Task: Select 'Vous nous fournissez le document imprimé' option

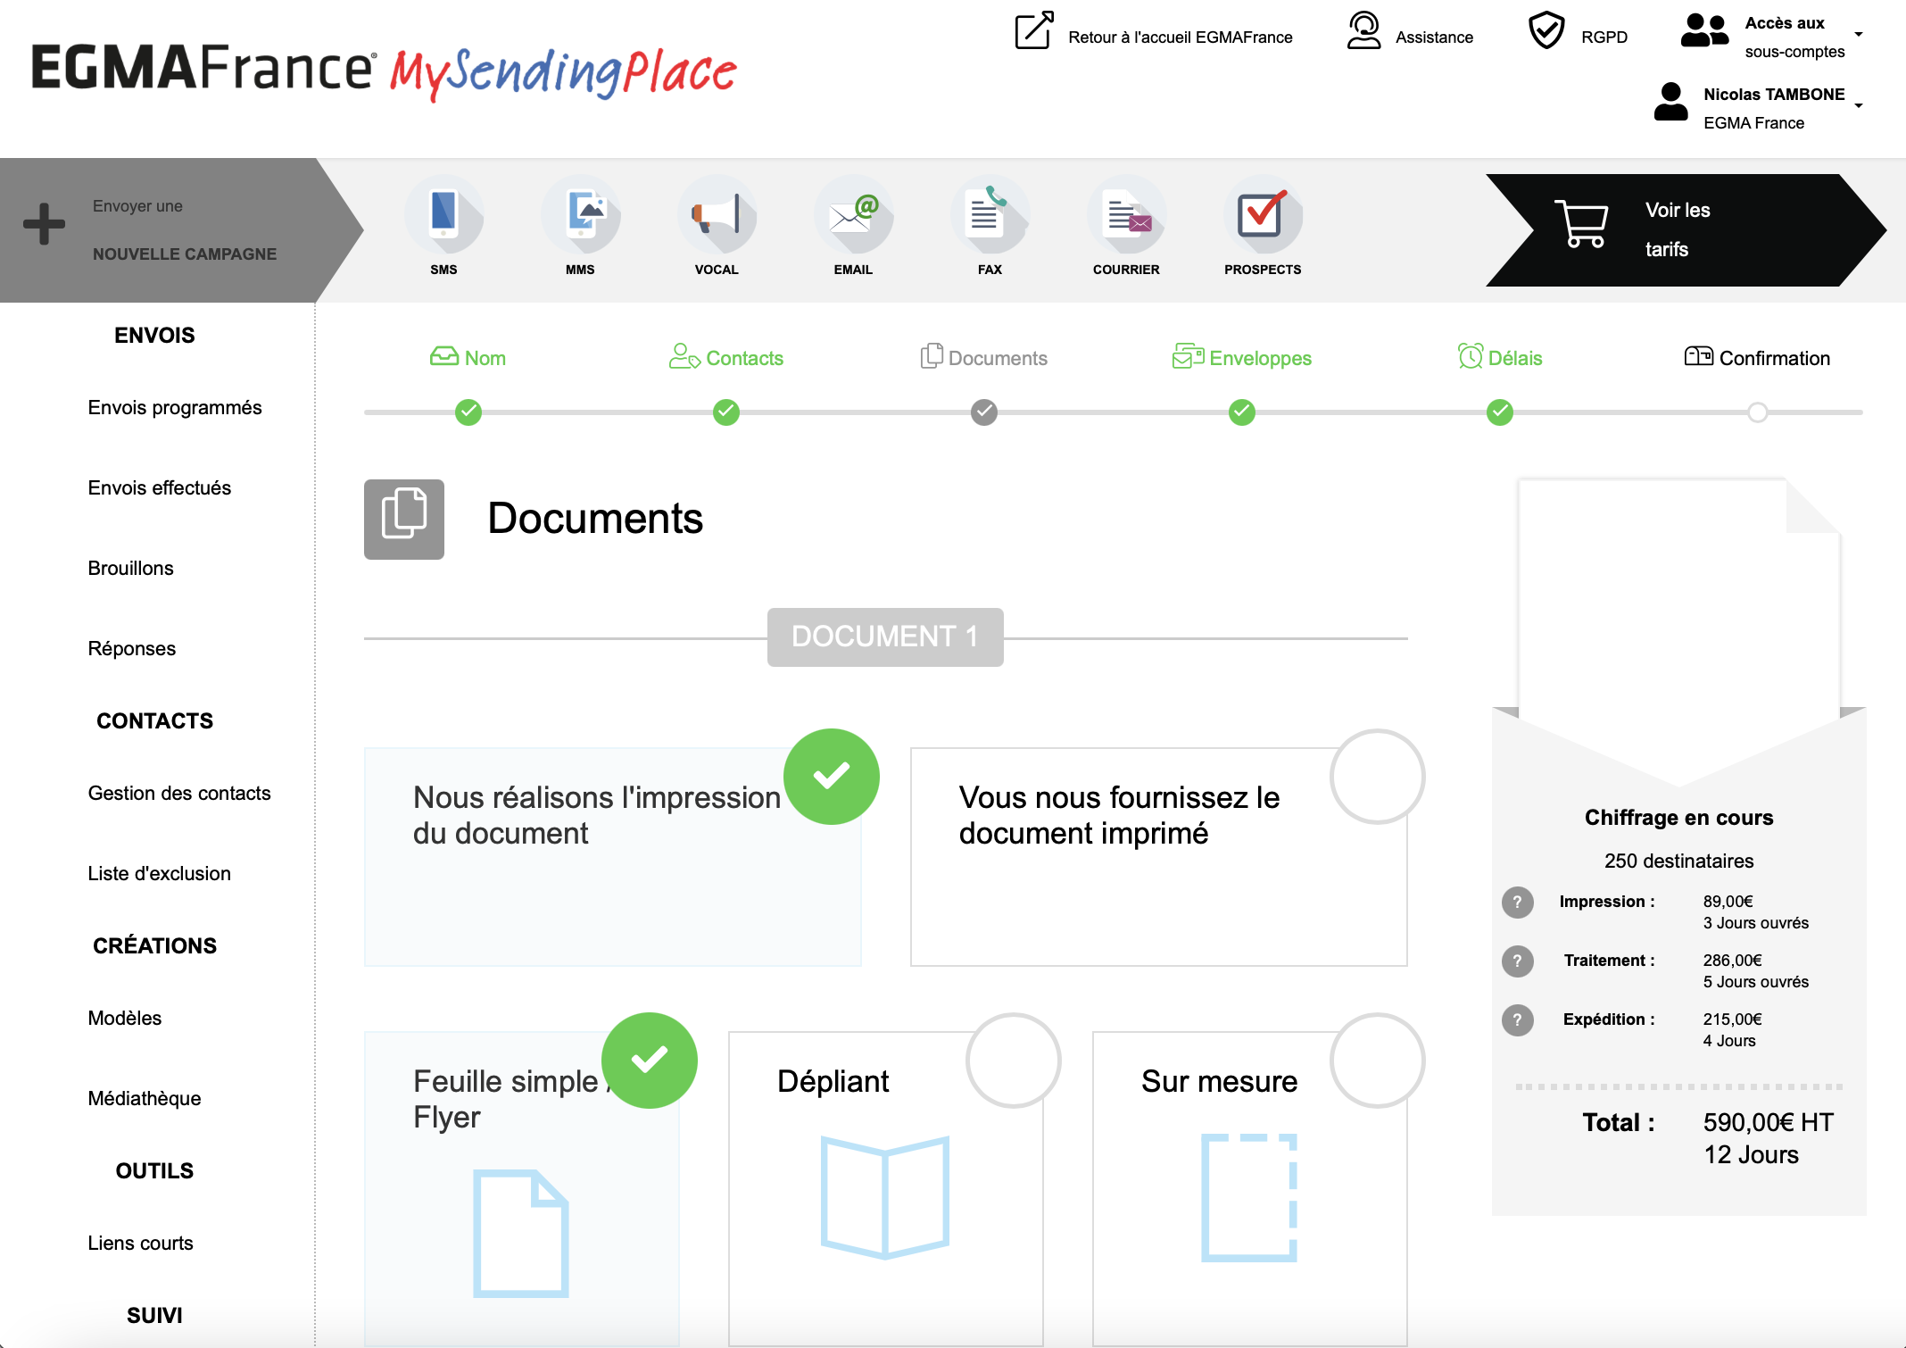Action: tap(1158, 855)
